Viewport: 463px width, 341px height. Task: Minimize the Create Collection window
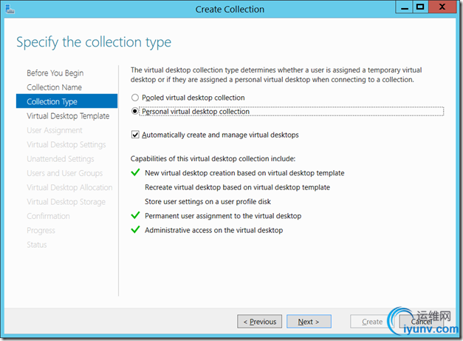(405, 7)
